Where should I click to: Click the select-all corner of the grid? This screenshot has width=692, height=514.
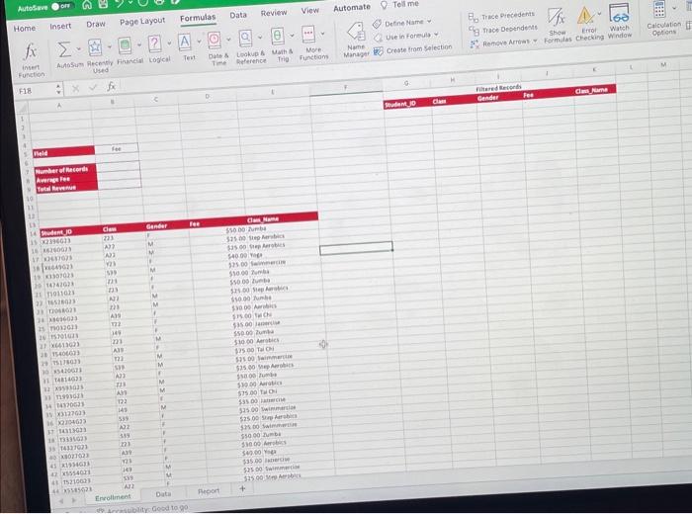pyautogui.click(x=22, y=107)
